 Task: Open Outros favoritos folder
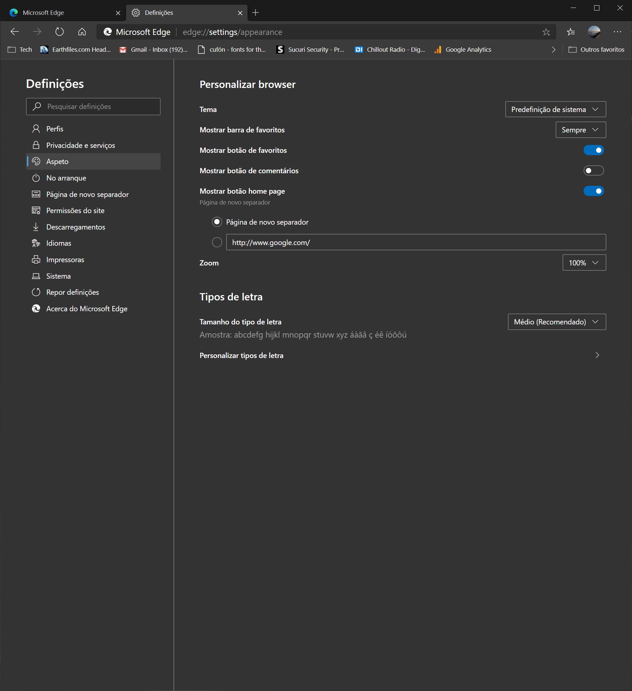596,50
